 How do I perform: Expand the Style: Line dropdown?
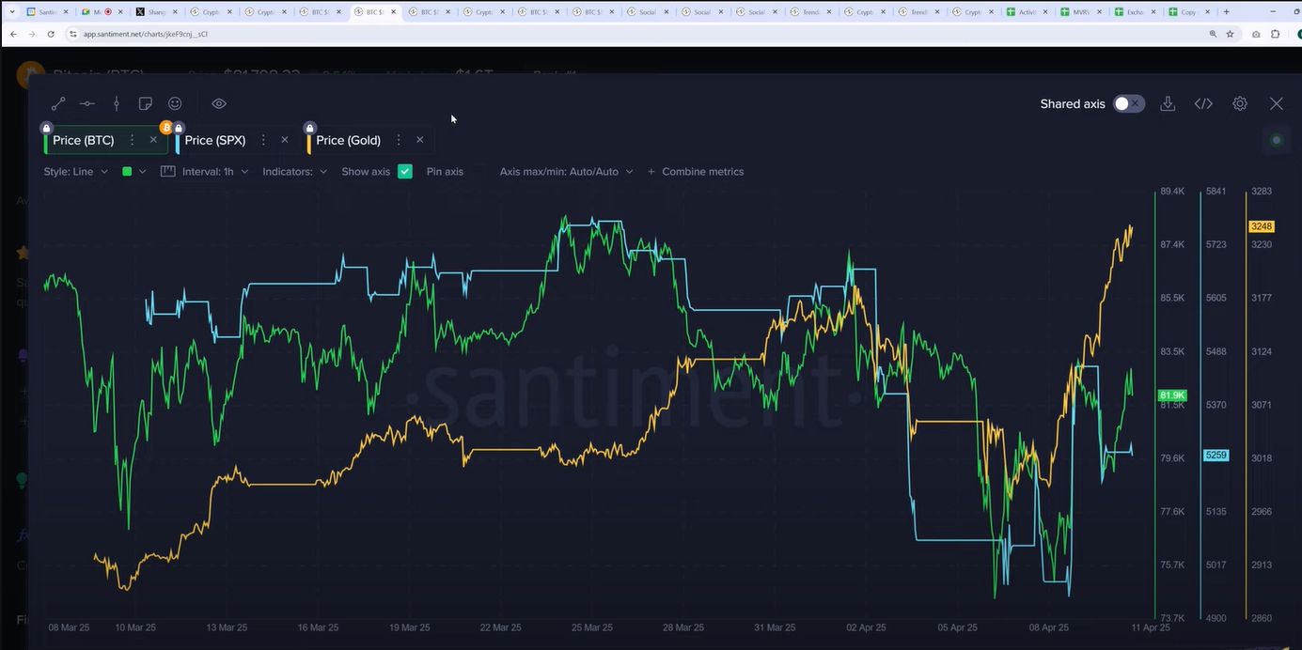(76, 172)
